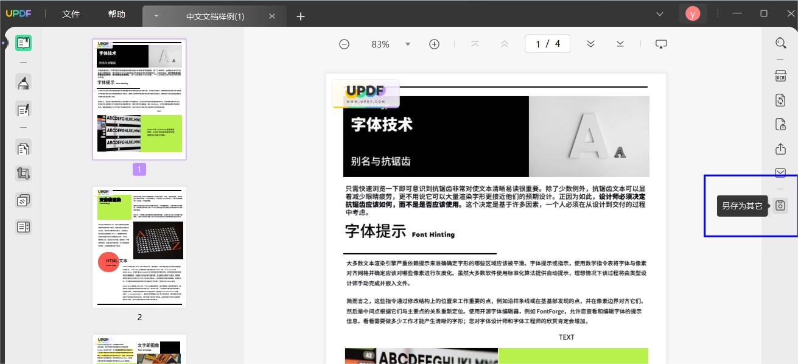Click the OCR recognize text icon

click(780, 76)
